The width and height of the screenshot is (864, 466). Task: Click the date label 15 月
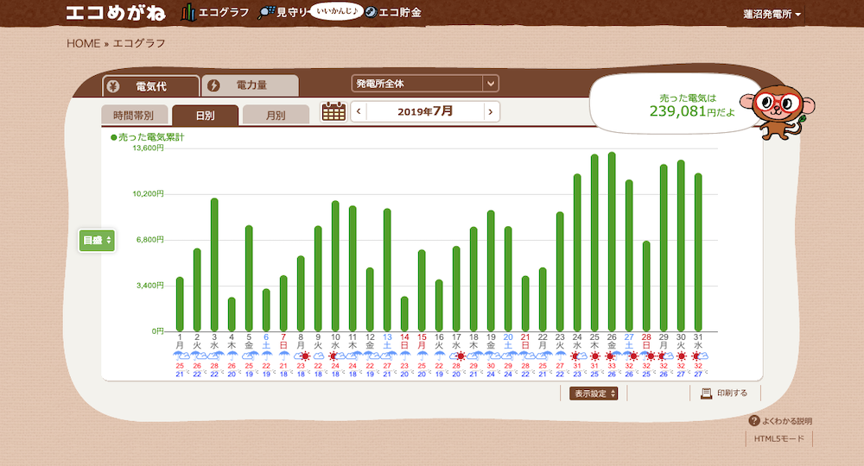coord(422,341)
